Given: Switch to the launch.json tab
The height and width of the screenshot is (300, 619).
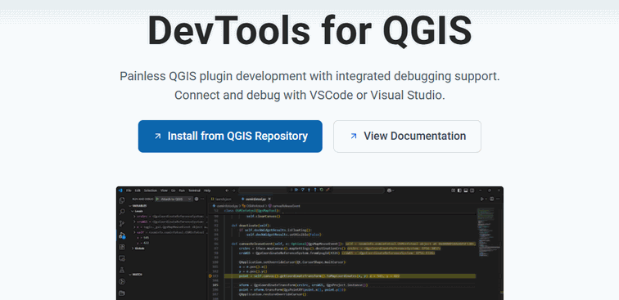Looking at the screenshot, I should pos(222,199).
